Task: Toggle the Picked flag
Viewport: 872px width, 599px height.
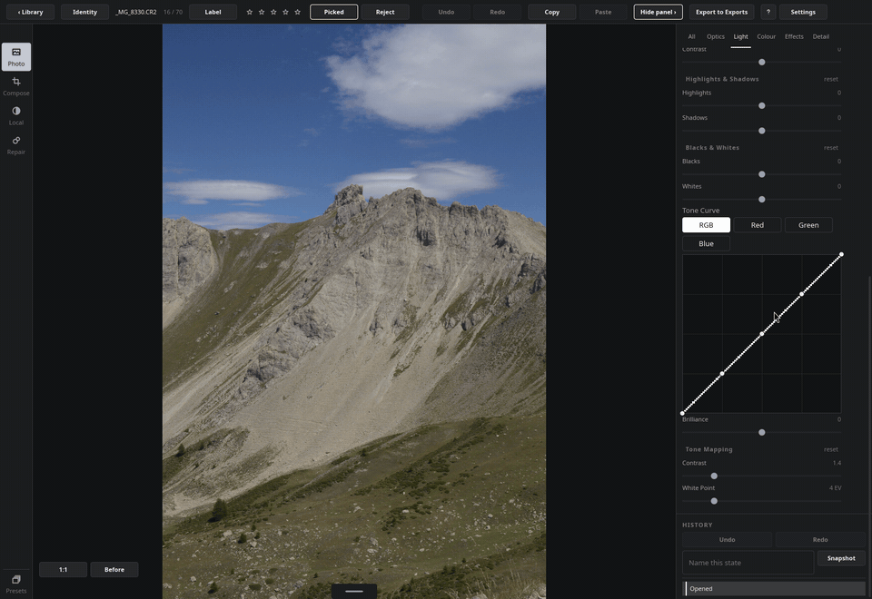Action: point(333,12)
